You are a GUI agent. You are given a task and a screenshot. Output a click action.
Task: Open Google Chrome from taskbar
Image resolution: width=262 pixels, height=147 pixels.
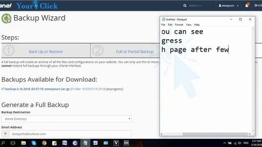[x=44, y=143]
